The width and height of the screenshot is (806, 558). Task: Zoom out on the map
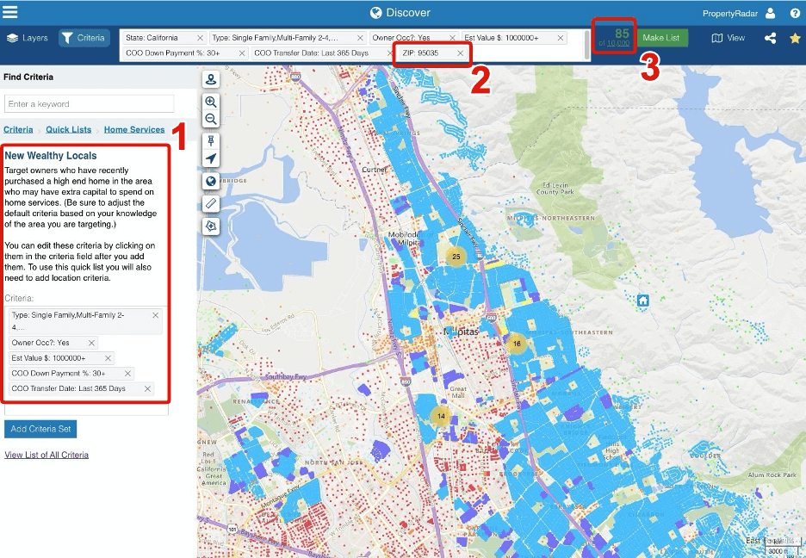211,119
